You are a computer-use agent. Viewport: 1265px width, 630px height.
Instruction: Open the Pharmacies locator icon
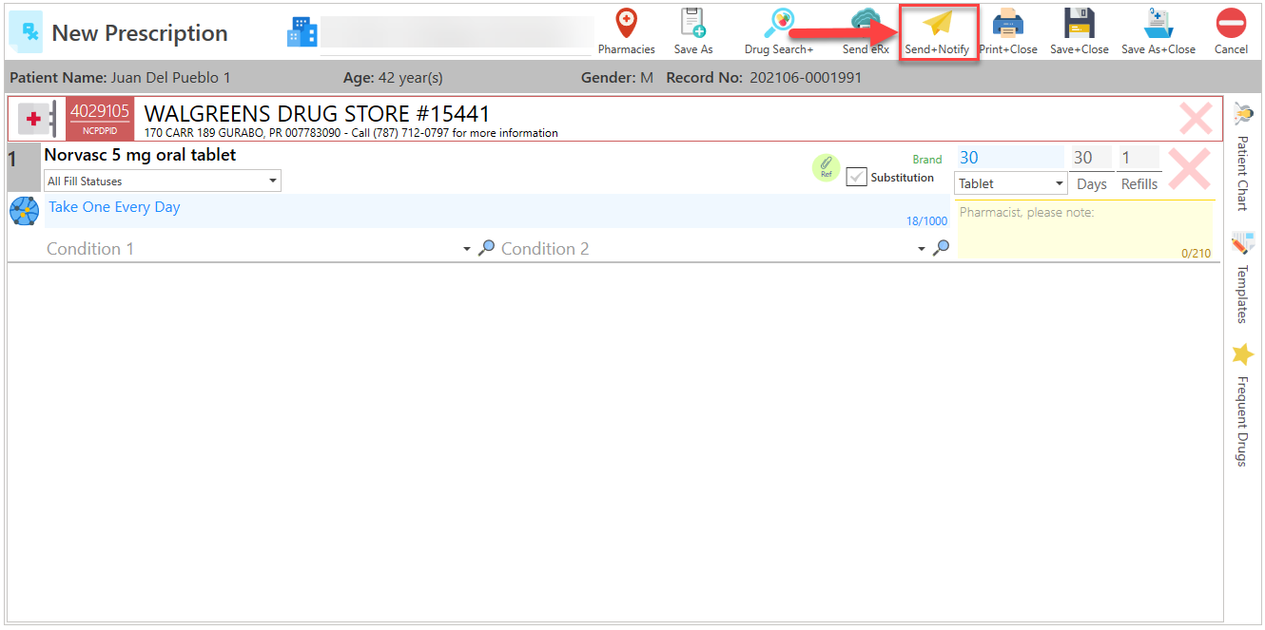pos(626,22)
